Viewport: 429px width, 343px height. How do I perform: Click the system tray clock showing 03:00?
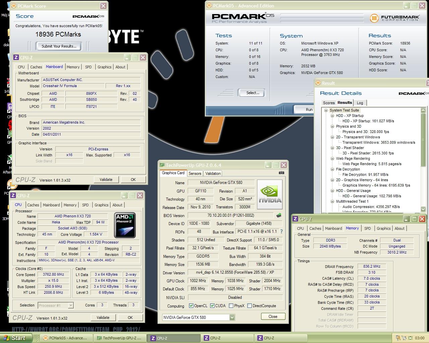point(419,338)
